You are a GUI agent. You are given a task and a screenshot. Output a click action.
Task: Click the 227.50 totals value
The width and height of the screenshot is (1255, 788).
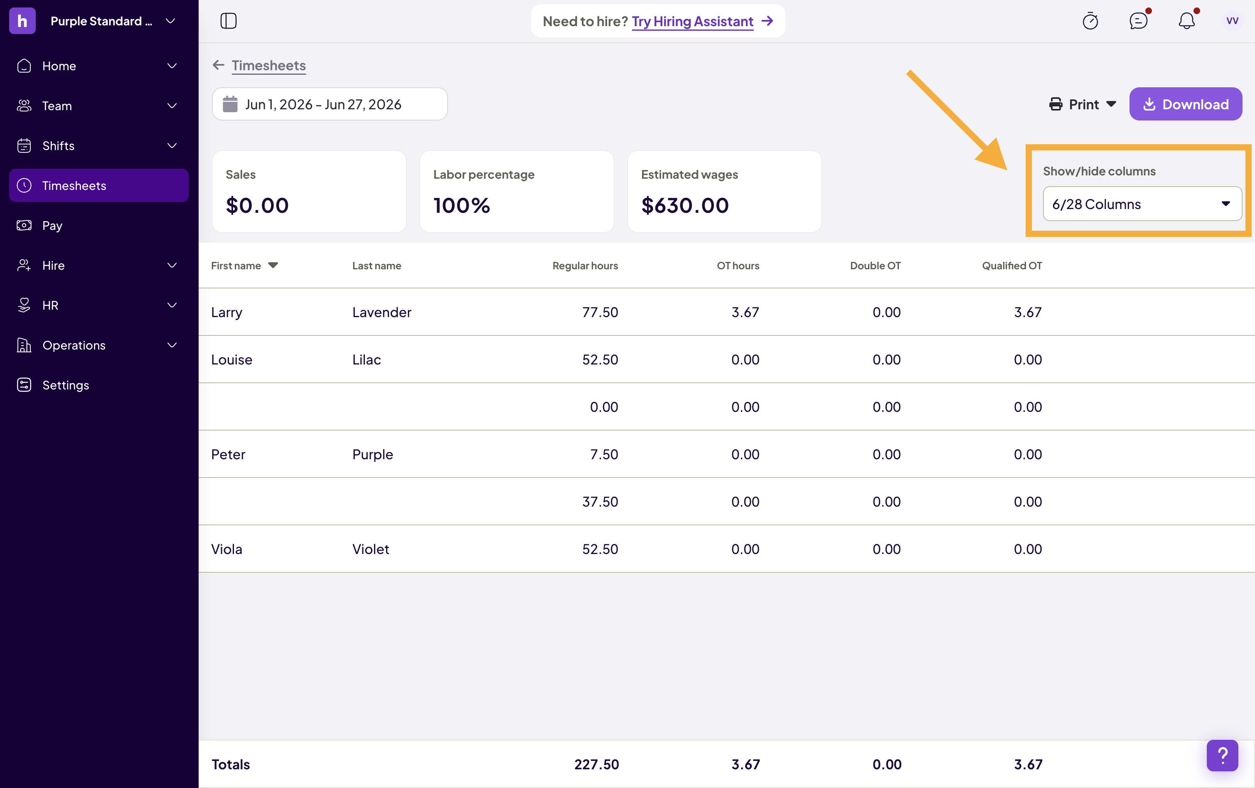click(596, 765)
